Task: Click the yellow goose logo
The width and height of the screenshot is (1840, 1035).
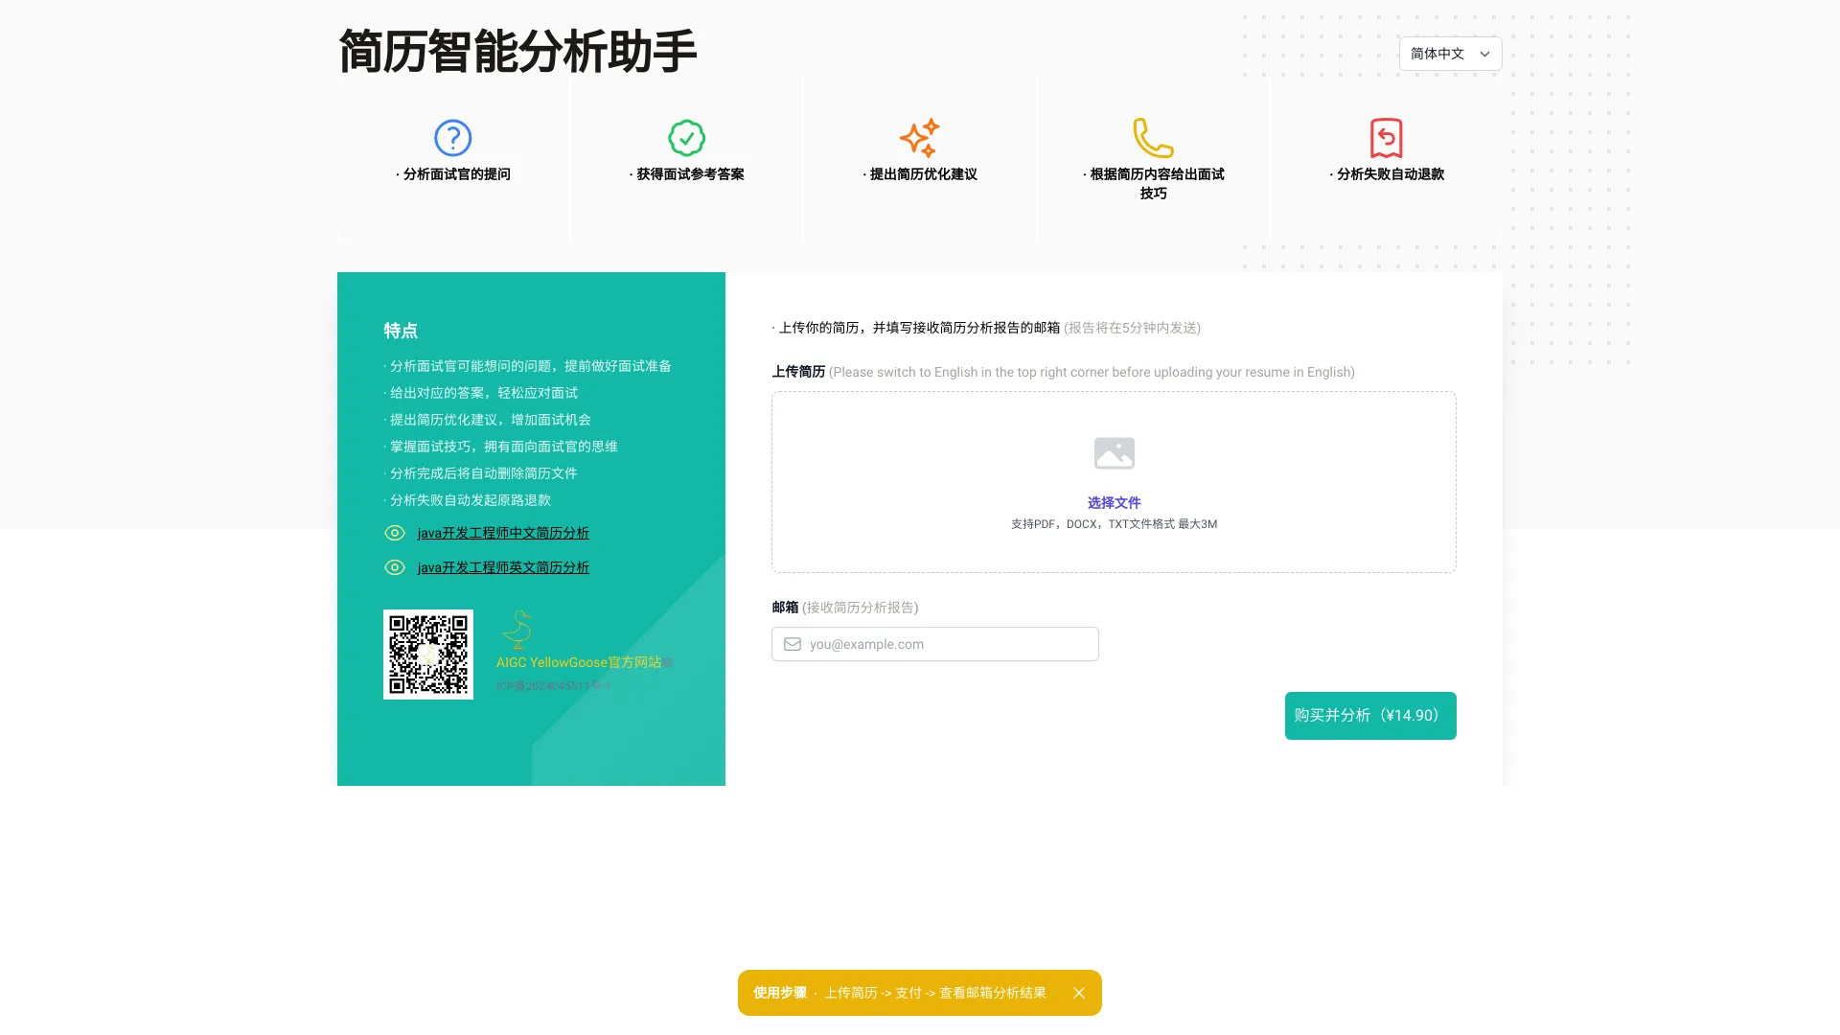Action: [517, 630]
